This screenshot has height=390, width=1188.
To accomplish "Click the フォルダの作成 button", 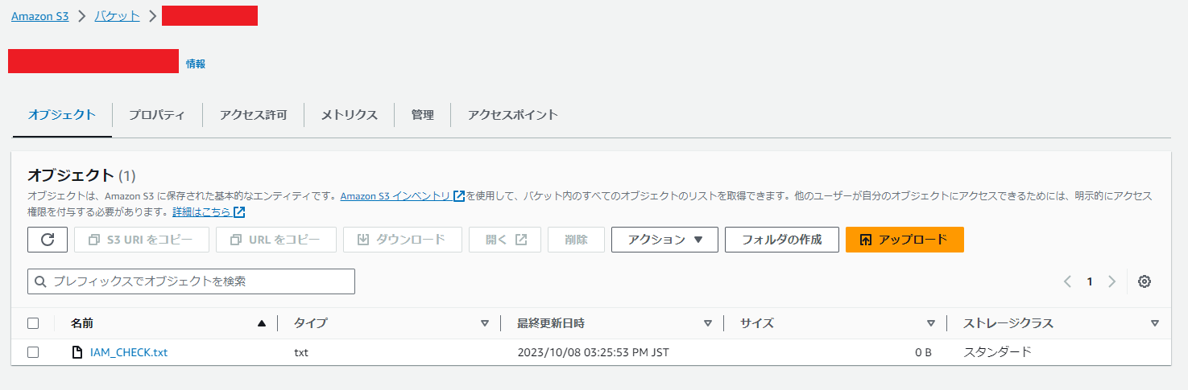I will [782, 240].
